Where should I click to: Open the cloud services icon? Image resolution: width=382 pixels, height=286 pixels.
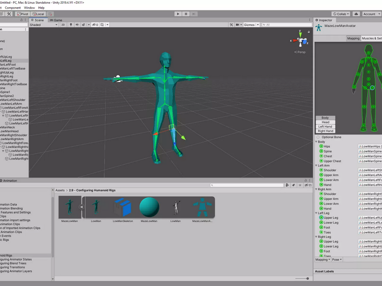356,14
